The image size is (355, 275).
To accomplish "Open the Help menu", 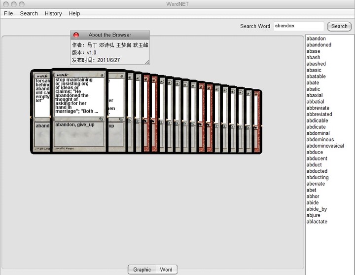I will (x=74, y=14).
